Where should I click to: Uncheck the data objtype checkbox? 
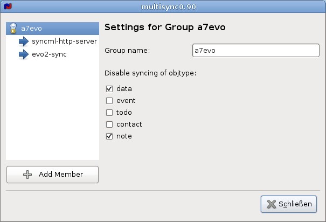pos(109,89)
